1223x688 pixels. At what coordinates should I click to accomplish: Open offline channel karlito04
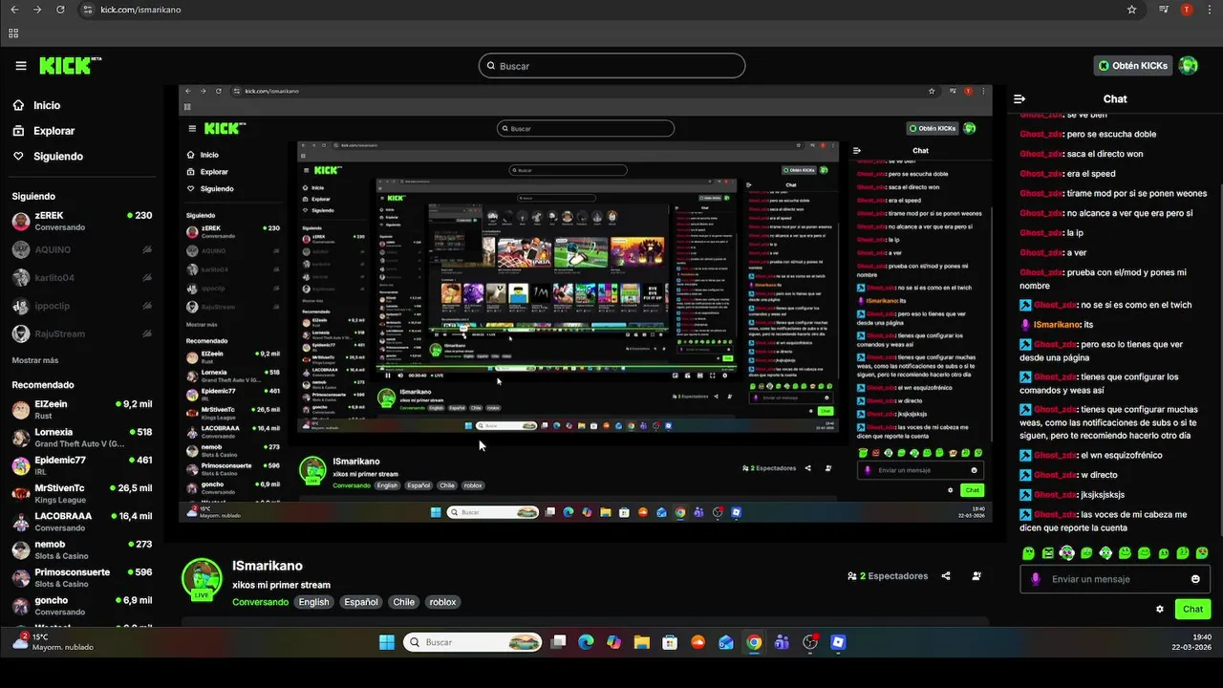tap(81, 278)
